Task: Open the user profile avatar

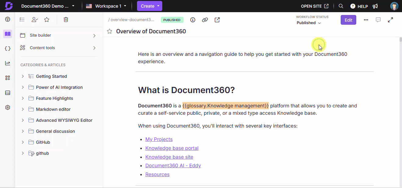Action: point(394,6)
